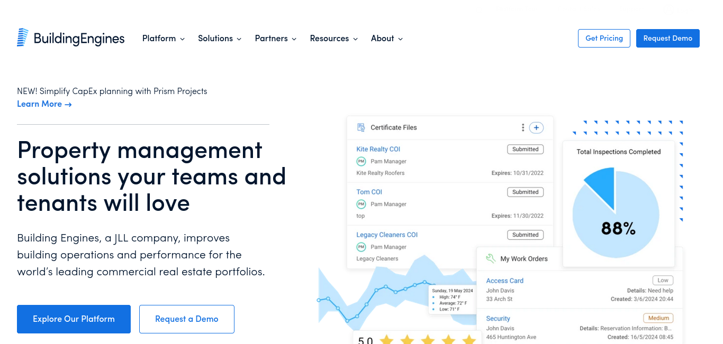Expand the Solutions dropdown chevron
Viewport: 723px width, 344px height.
(239, 39)
